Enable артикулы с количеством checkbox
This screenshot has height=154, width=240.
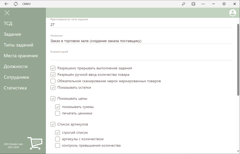[58, 139]
